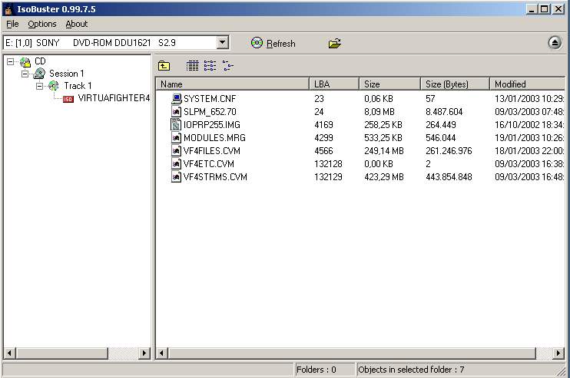
Task: Collapse the CD tree node
Action: click(x=11, y=61)
